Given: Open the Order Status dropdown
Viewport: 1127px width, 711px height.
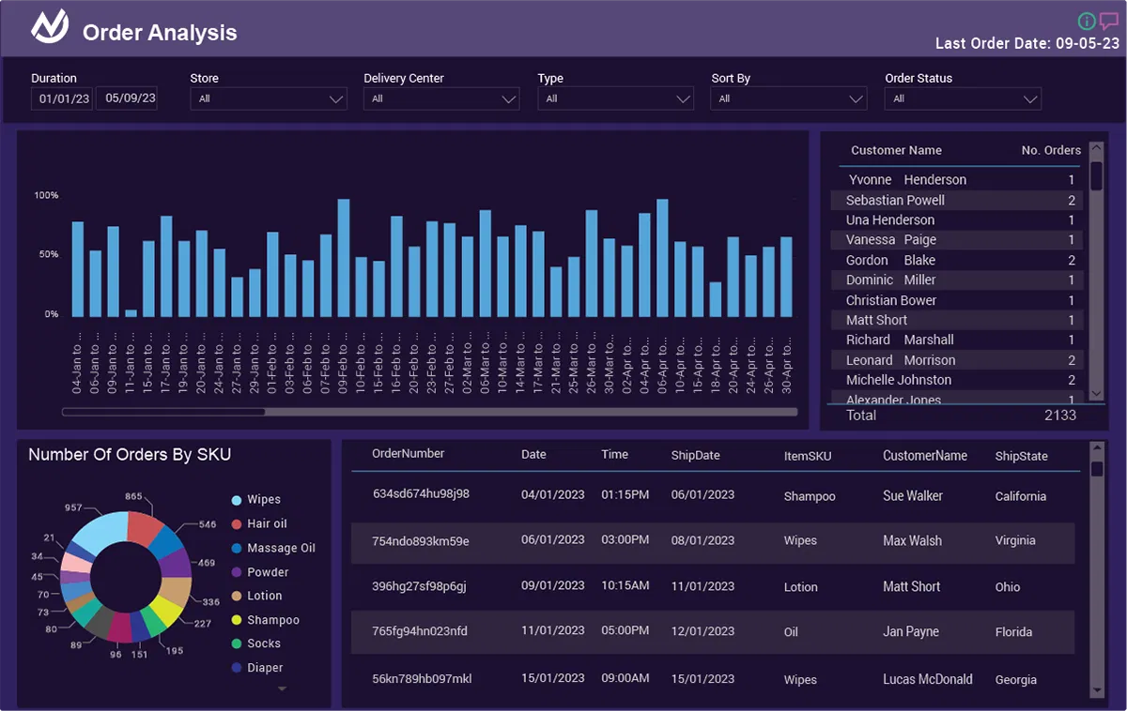Looking at the screenshot, I should (x=963, y=98).
